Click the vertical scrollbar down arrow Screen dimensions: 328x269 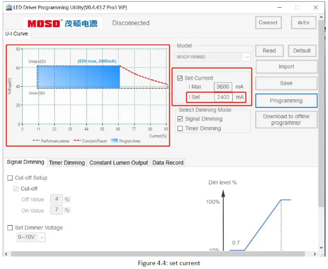tap(321, 248)
